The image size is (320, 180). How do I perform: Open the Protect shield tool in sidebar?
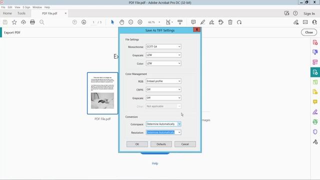coord(315,132)
